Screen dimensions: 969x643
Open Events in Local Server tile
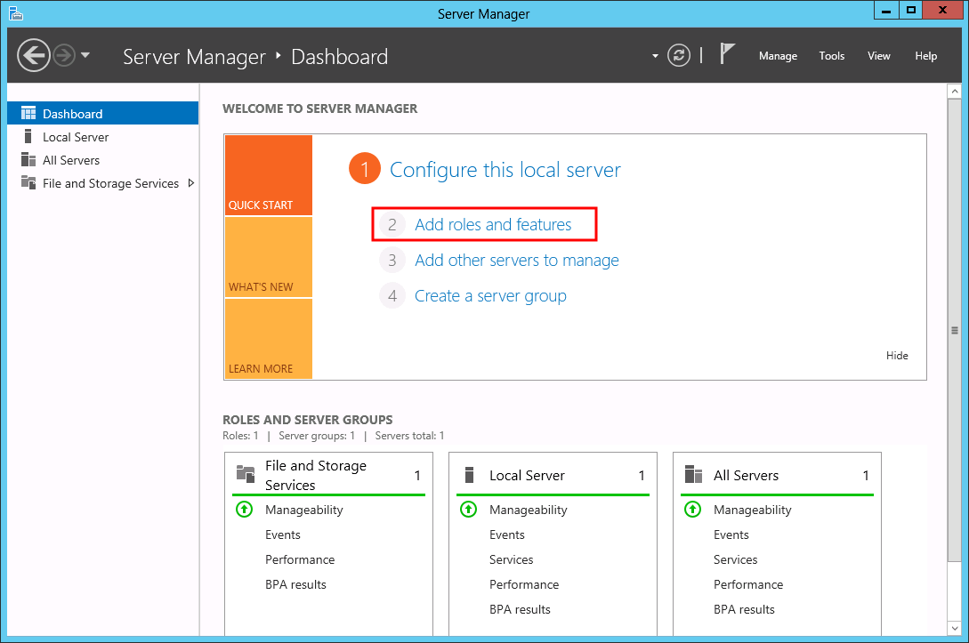[x=507, y=534]
